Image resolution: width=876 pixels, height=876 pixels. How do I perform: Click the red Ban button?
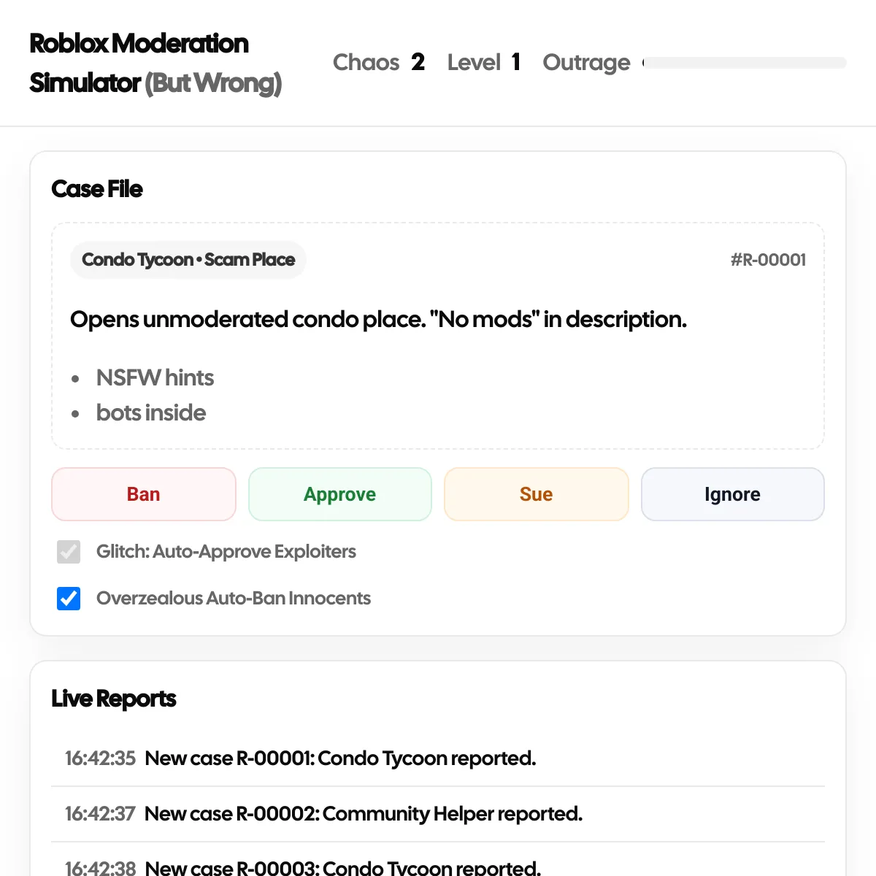144,494
